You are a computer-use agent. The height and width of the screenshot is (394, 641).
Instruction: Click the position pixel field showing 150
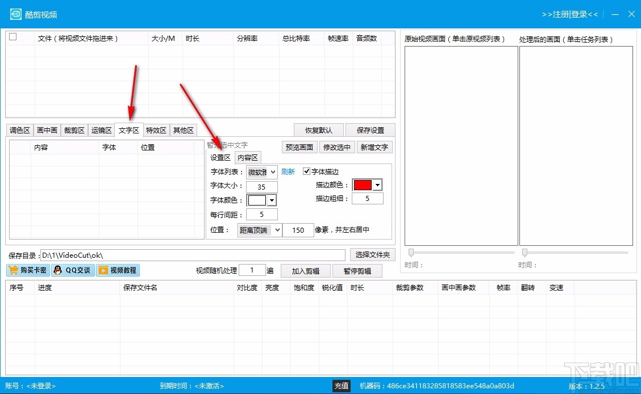coord(298,230)
